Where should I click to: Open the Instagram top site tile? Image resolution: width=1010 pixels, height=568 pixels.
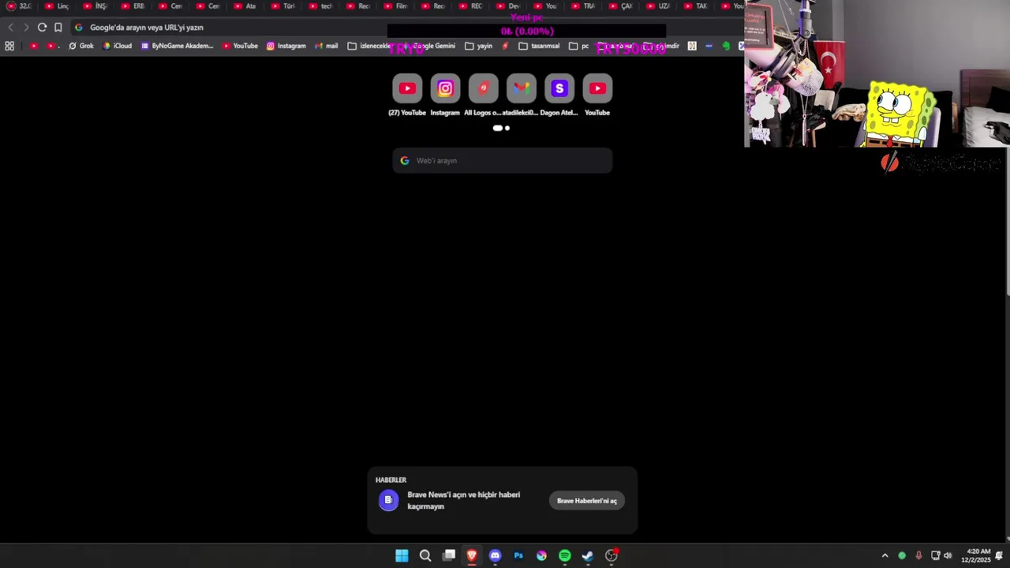445,95
